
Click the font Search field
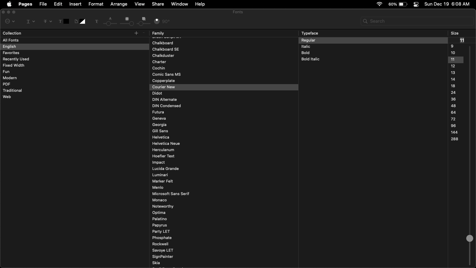coord(417,21)
